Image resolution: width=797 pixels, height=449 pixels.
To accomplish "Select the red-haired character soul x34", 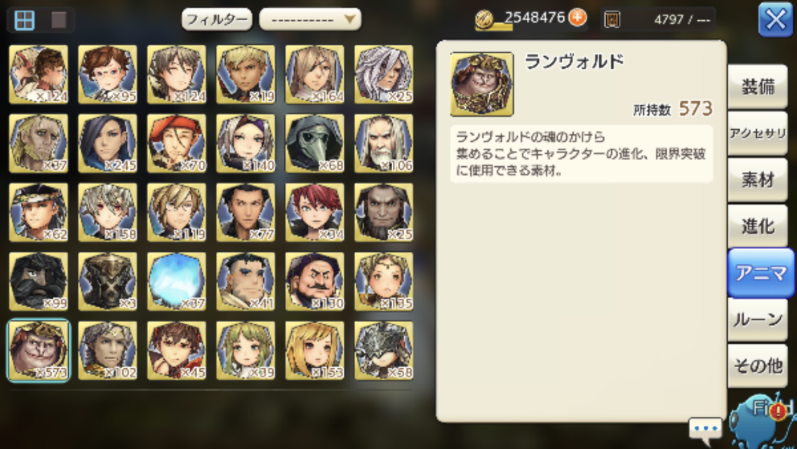I will [314, 213].
